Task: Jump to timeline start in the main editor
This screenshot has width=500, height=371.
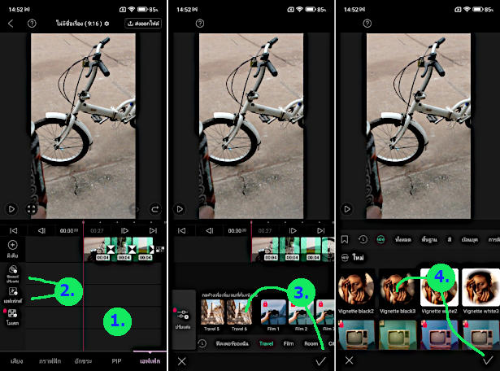Action: (13, 230)
